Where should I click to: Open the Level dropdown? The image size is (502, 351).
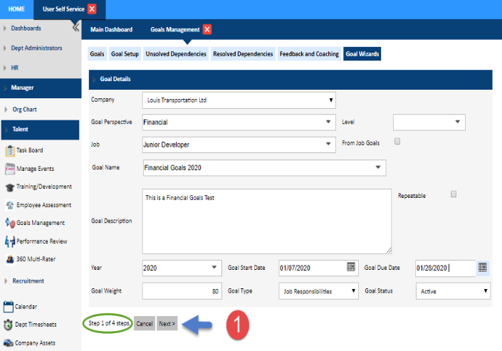tap(429, 122)
